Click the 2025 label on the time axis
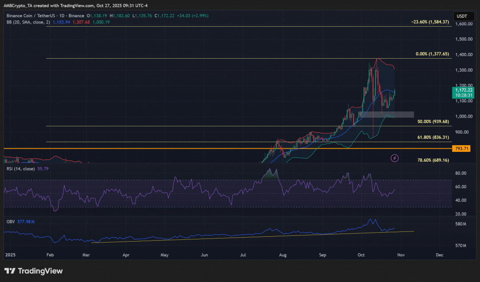The image size is (480, 282). pos(11,255)
